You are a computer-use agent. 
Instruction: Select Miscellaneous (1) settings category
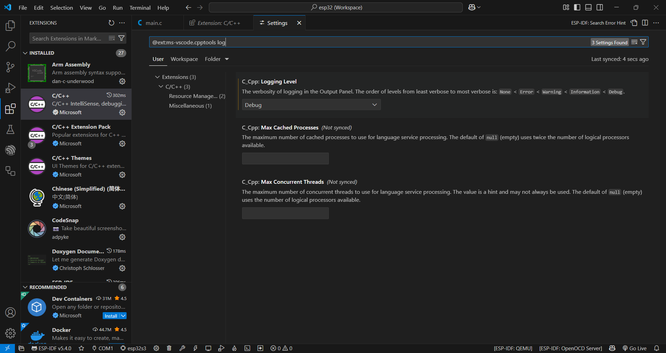click(190, 106)
